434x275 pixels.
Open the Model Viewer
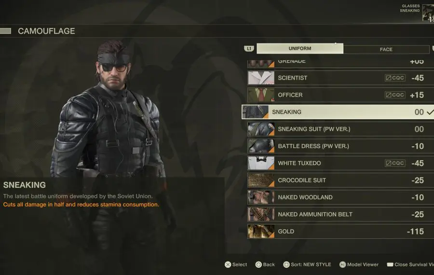(359, 265)
